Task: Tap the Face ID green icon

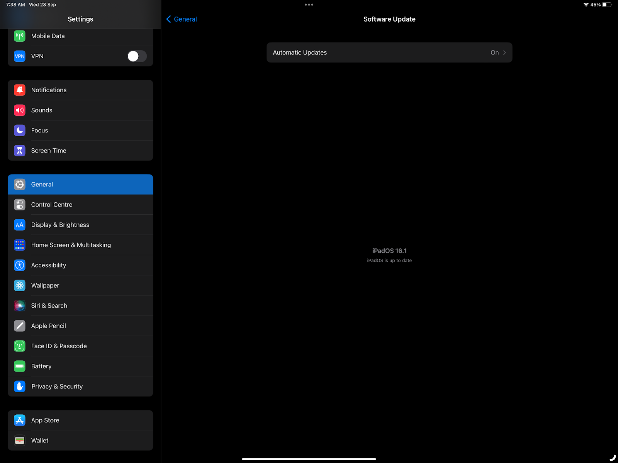Action: [x=20, y=346]
